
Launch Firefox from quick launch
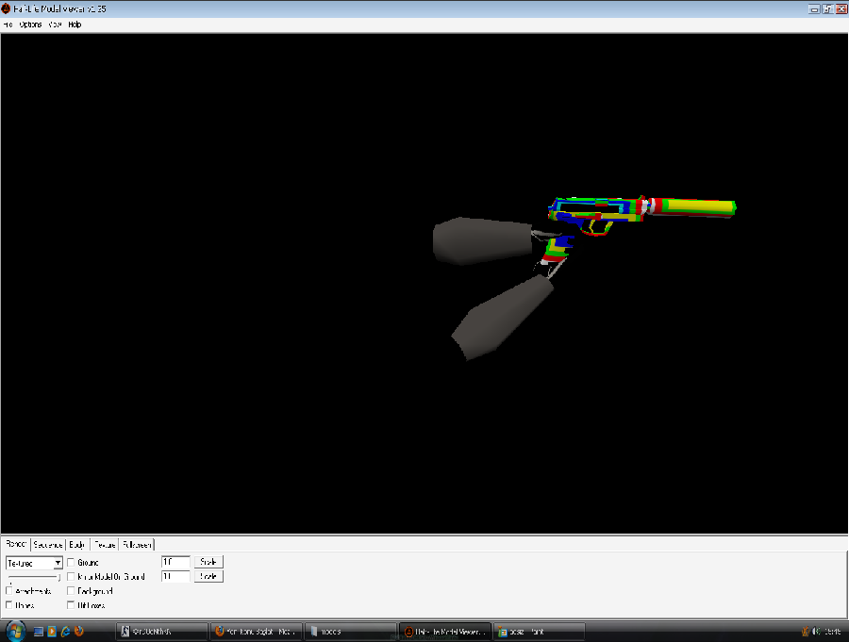point(78,631)
